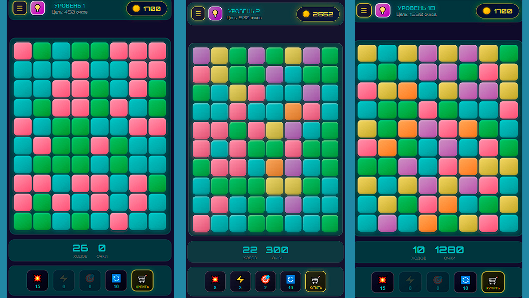Tap a purple tile in Level 2 top row
Viewport: 529px width, 298px height.
[x=201, y=55]
